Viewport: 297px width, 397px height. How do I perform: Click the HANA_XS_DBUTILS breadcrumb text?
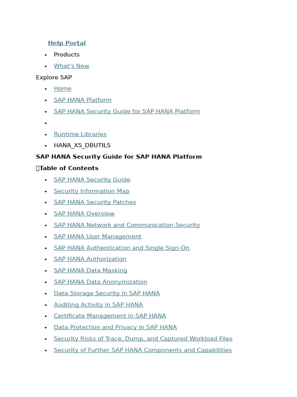[x=82, y=145]
